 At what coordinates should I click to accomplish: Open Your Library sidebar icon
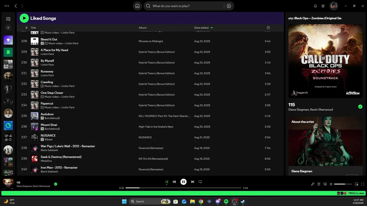[8, 19]
